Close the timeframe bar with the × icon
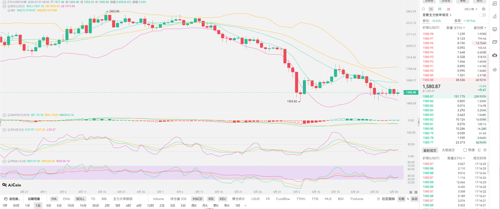The width and height of the screenshot is (500, 209). (x=245, y=206)
